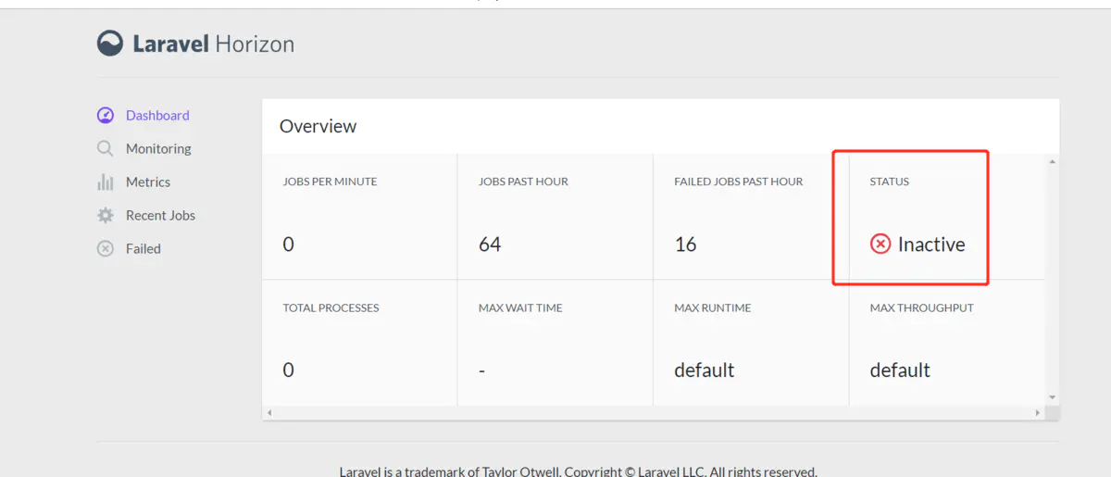1111x477 pixels.
Task: Click the Recent Jobs gear icon
Action: tap(106, 215)
